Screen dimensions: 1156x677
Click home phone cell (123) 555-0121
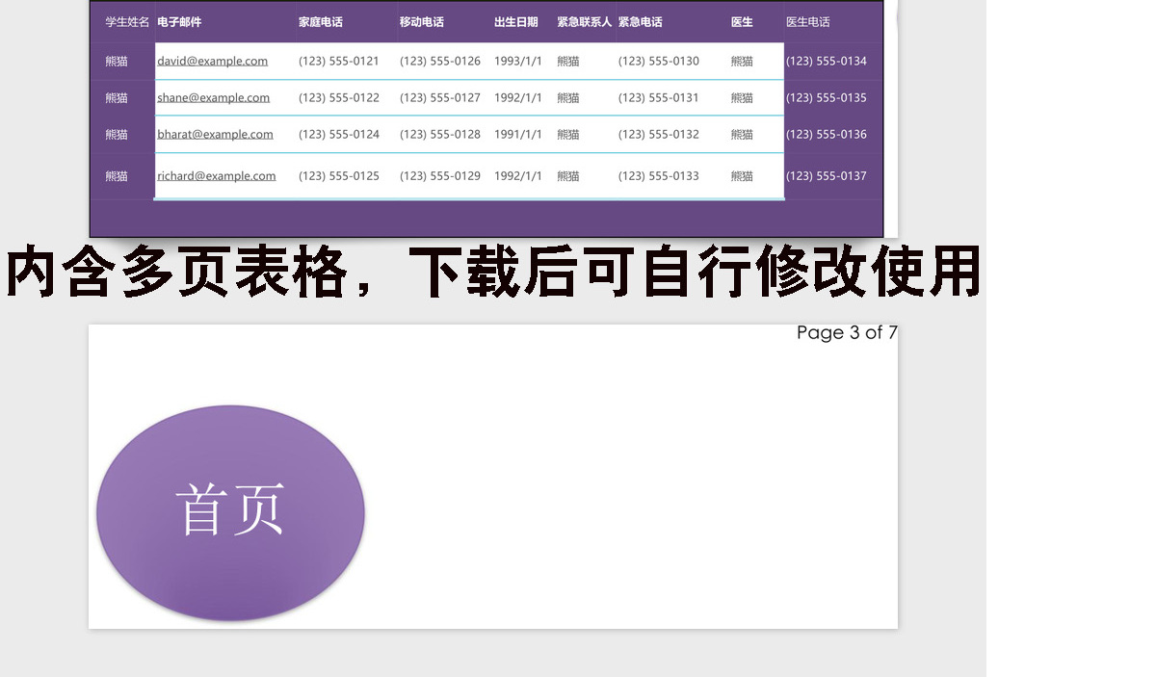[x=339, y=61]
